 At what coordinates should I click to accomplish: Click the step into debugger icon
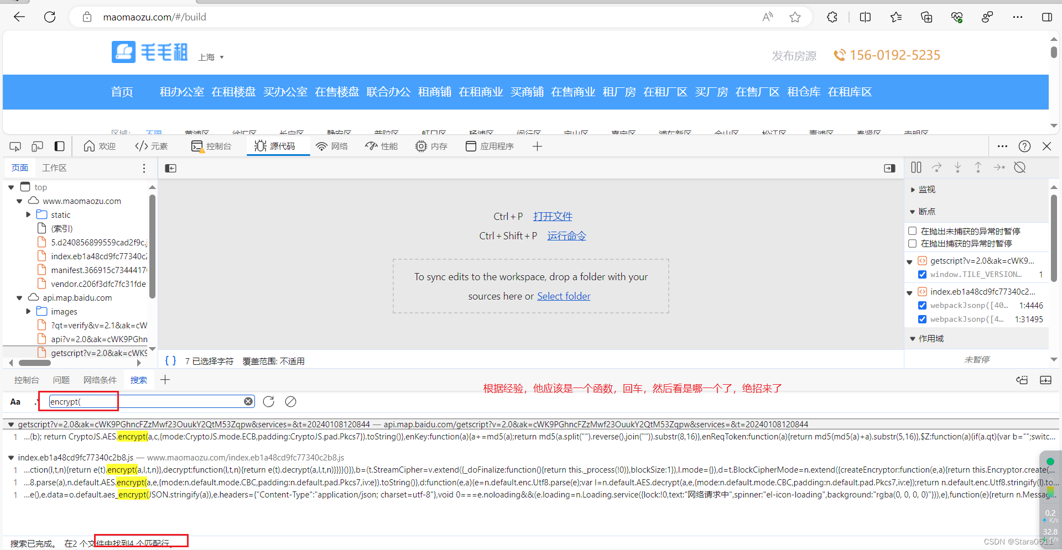click(957, 167)
